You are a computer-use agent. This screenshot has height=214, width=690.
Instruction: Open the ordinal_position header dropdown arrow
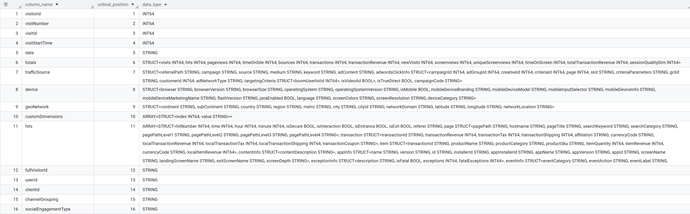133,5
